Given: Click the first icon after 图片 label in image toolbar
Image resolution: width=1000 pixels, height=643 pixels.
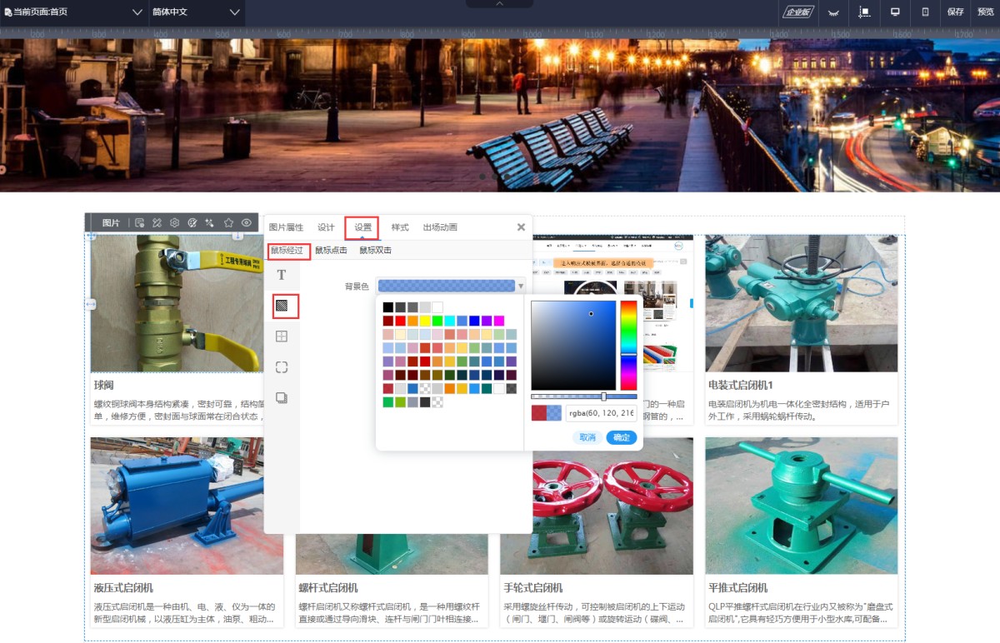Looking at the screenshot, I should click(139, 223).
